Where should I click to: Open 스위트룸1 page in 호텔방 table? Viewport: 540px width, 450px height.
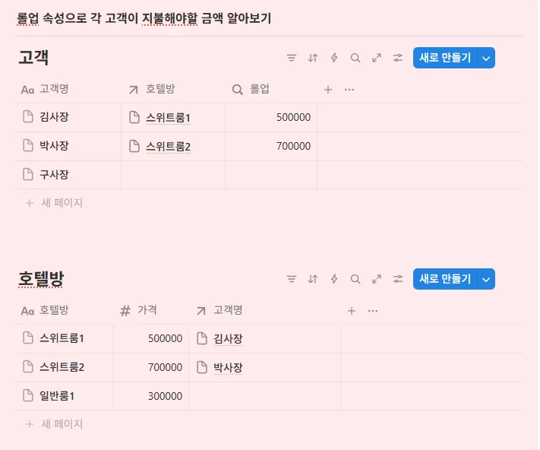pos(62,338)
